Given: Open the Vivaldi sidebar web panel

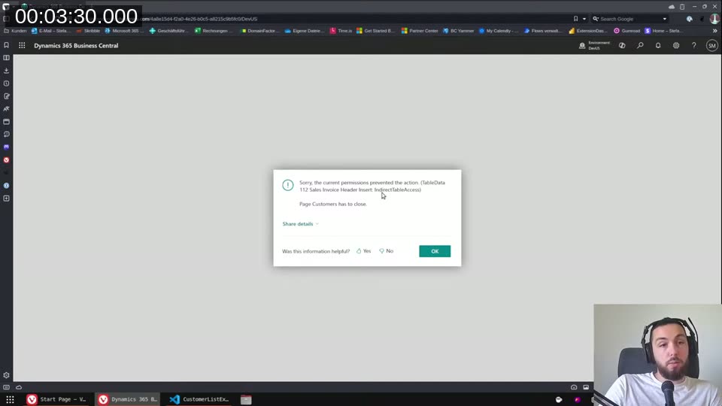Looking at the screenshot, I should pyautogui.click(x=7, y=159).
